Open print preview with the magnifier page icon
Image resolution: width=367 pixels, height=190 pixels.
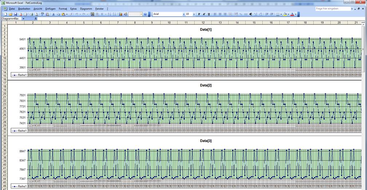tap(36, 14)
